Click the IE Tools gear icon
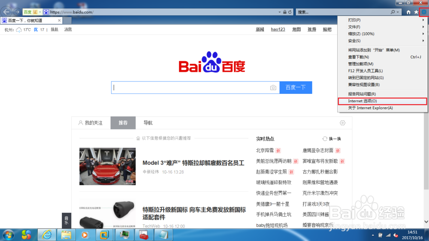Viewport: 429px width, 241px height. [x=424, y=12]
